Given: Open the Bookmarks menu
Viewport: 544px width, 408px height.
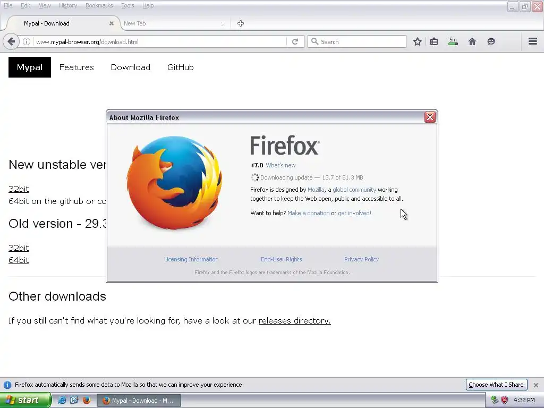Looking at the screenshot, I should point(99,5).
